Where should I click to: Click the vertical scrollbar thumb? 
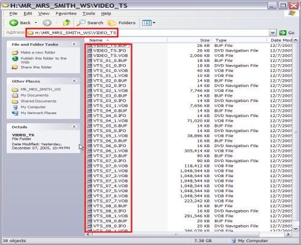pos(296,132)
